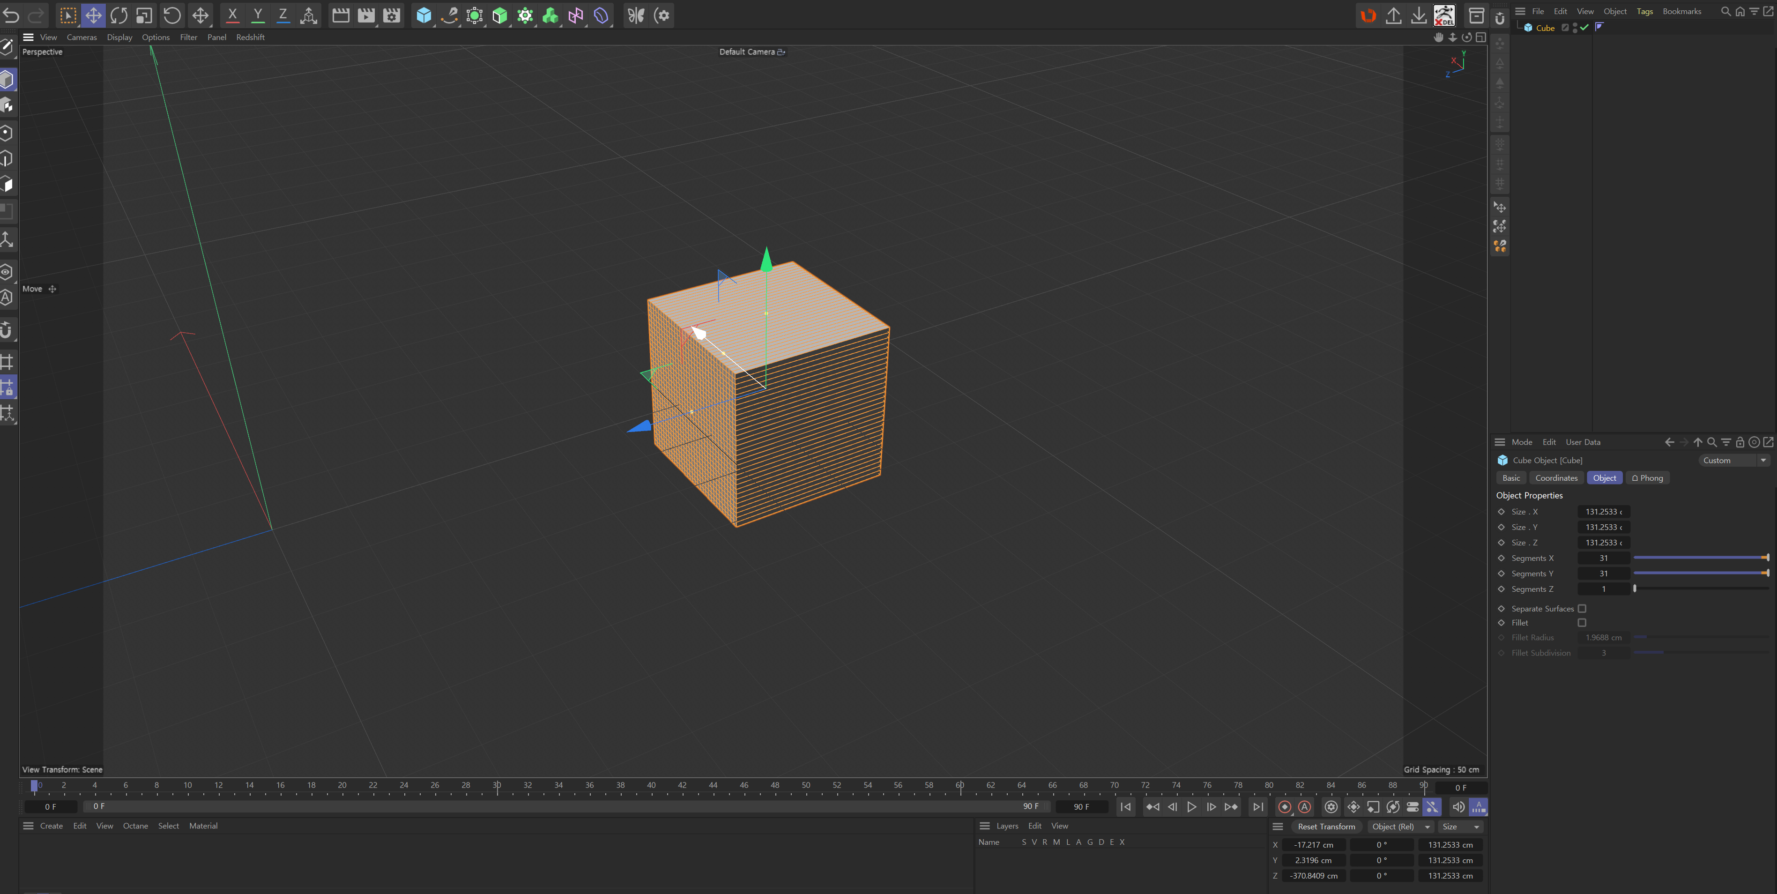Switch to the Coordinates tab

click(x=1556, y=478)
